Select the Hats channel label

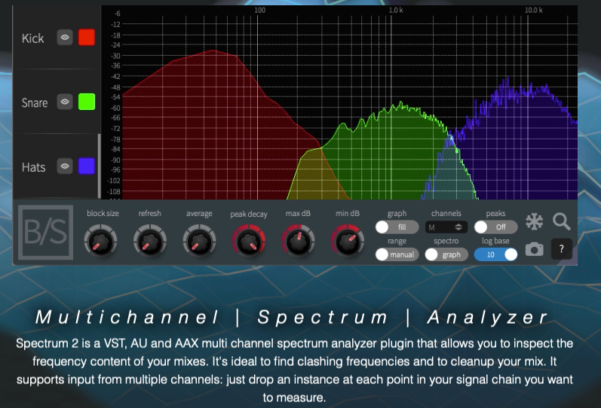33,167
